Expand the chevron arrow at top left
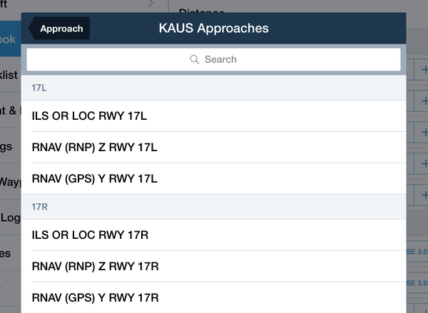The width and height of the screenshot is (428, 313). pos(151,4)
